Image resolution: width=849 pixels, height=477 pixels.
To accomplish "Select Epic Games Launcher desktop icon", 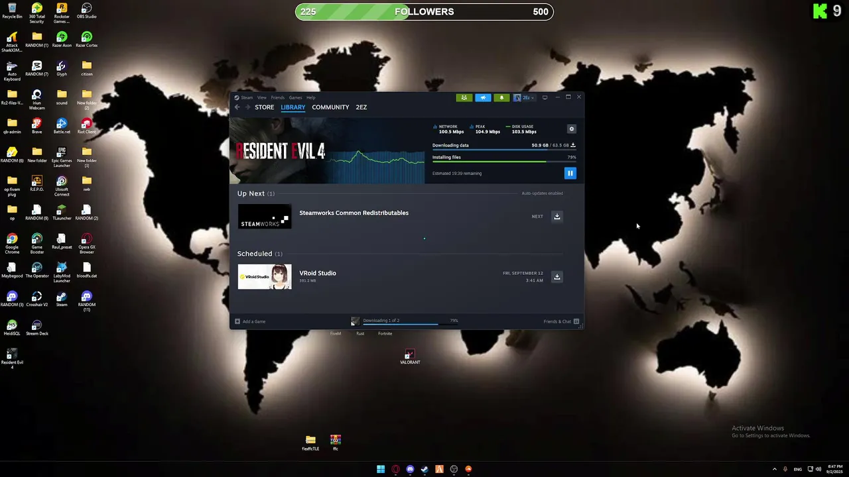I will 62,157.
